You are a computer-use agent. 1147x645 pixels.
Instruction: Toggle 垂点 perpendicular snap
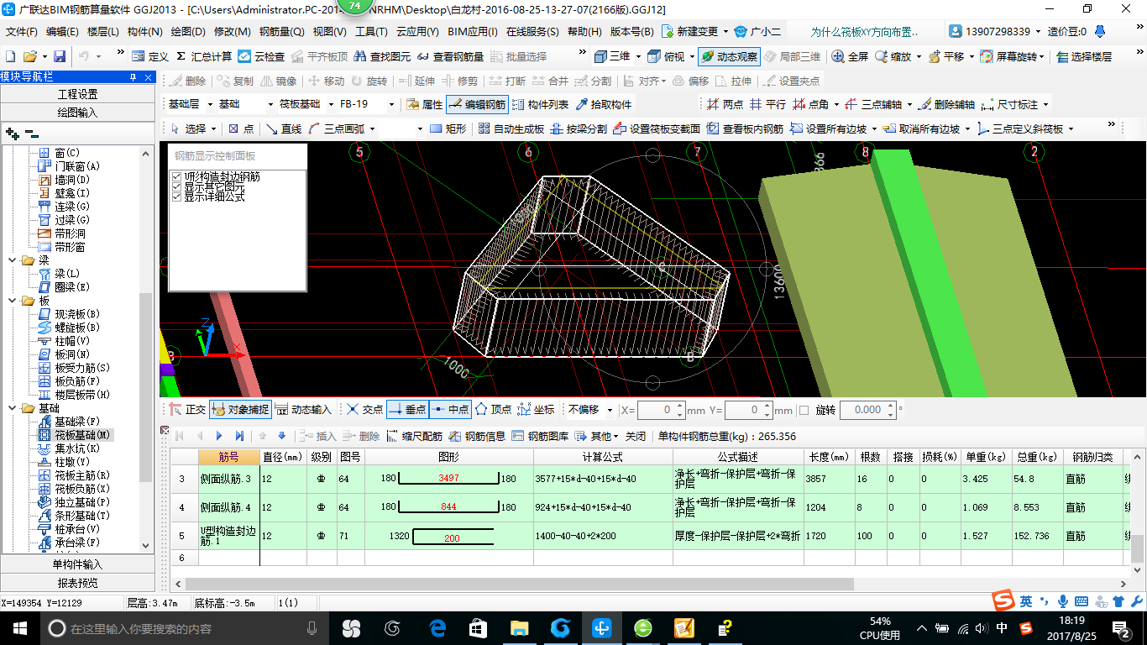point(407,410)
